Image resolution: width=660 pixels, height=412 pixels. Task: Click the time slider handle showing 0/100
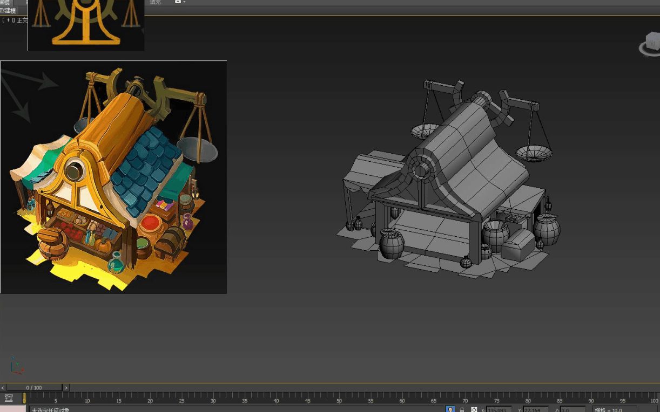point(33,387)
